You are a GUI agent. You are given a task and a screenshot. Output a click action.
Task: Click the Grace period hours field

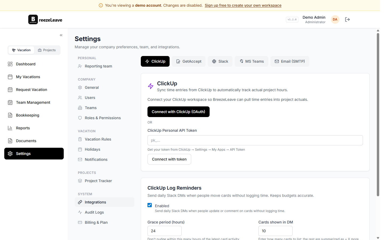[x=165, y=231]
